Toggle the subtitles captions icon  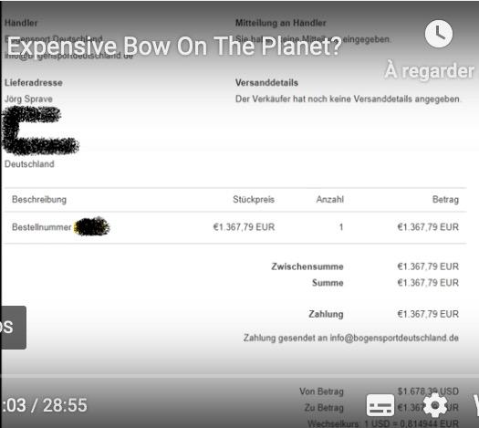click(380, 405)
